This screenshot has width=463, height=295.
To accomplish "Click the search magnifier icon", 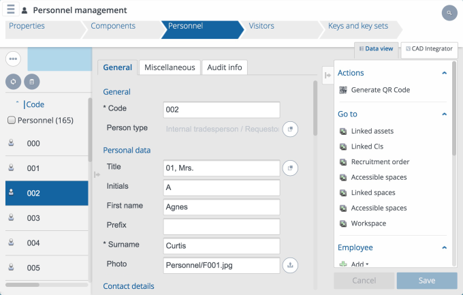I will point(449,13).
